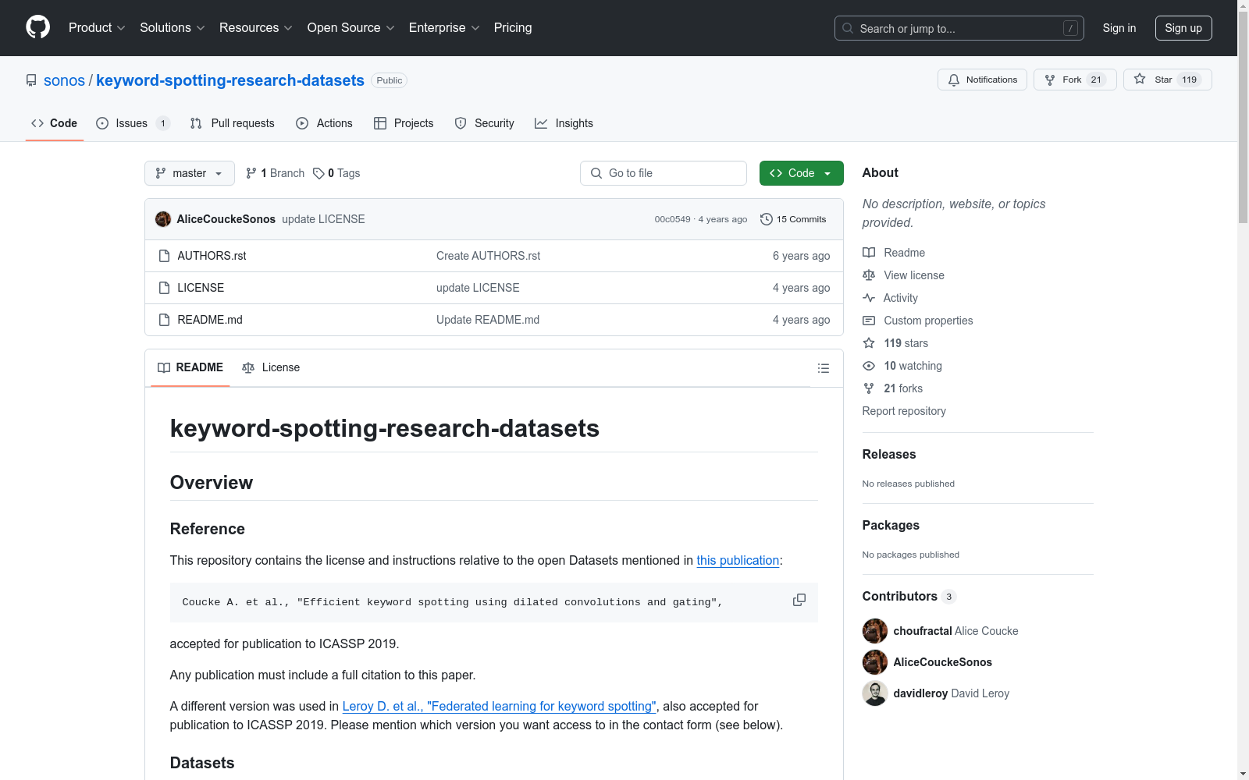Click the Custom properties icon
The width and height of the screenshot is (1249, 780).
869,321
